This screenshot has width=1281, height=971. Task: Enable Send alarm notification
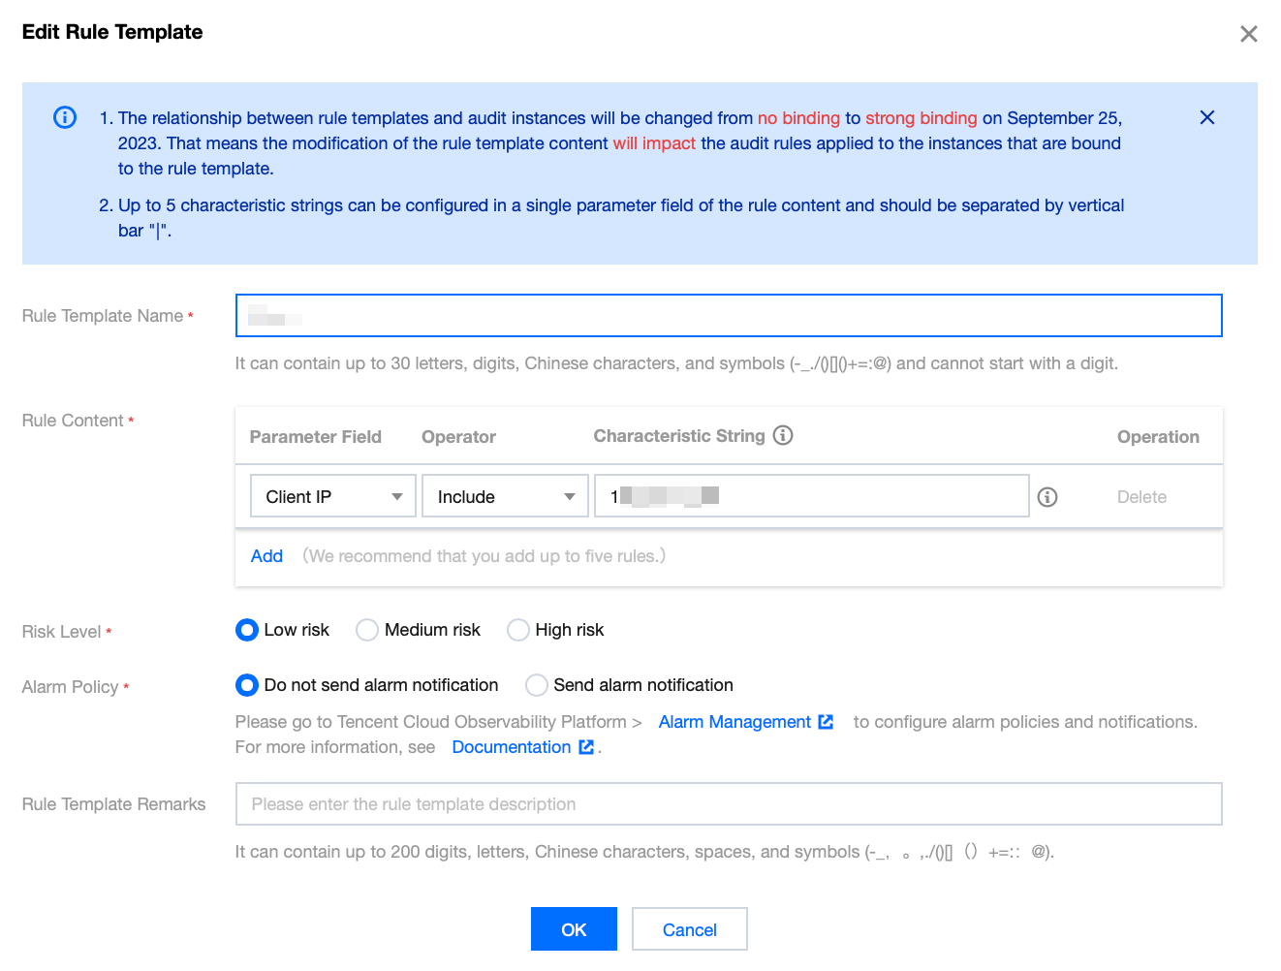(537, 685)
